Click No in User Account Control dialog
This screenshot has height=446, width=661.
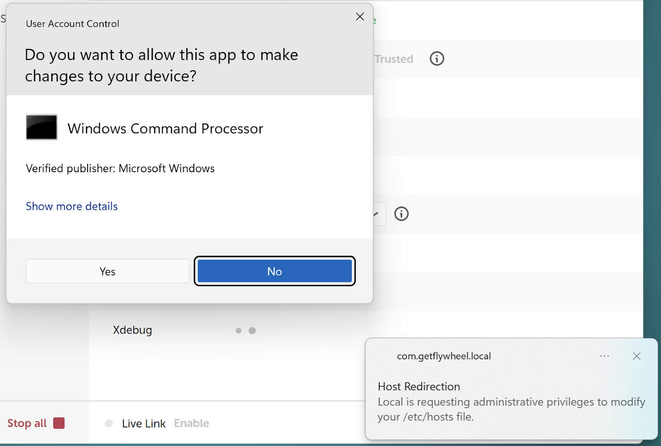[x=275, y=271]
